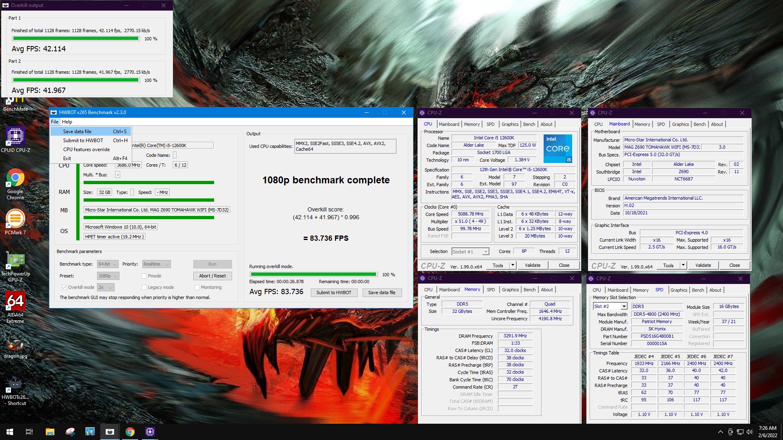
Task: Open HWBOTx265 Shortcut on desktop
Action: pyautogui.click(x=15, y=392)
